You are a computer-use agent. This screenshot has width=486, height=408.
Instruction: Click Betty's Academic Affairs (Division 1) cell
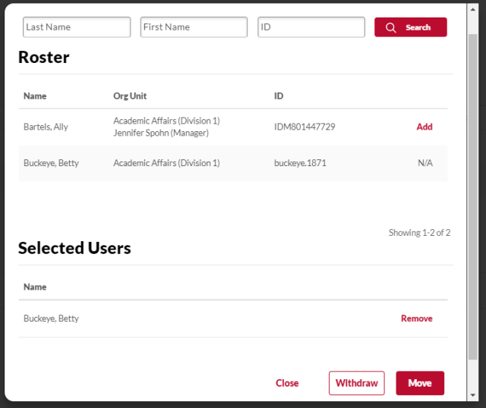[166, 163]
